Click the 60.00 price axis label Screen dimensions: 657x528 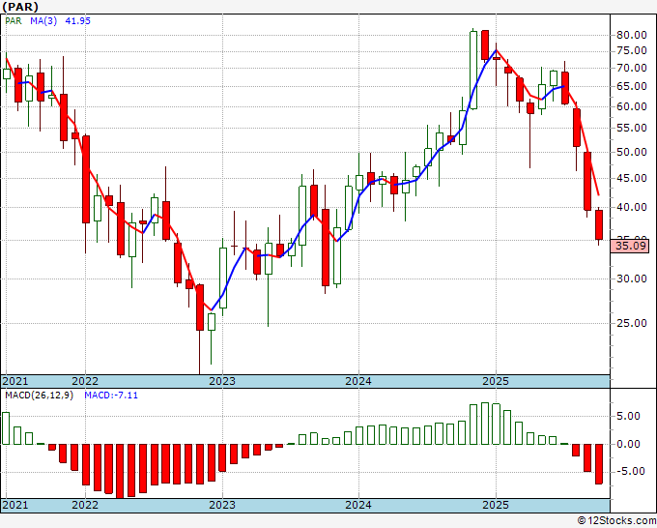coord(632,106)
